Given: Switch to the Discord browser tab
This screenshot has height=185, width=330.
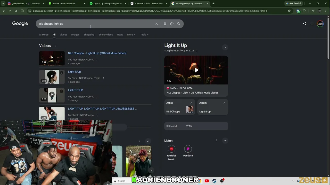Looking at the screenshot, I should [x=26, y=4].
